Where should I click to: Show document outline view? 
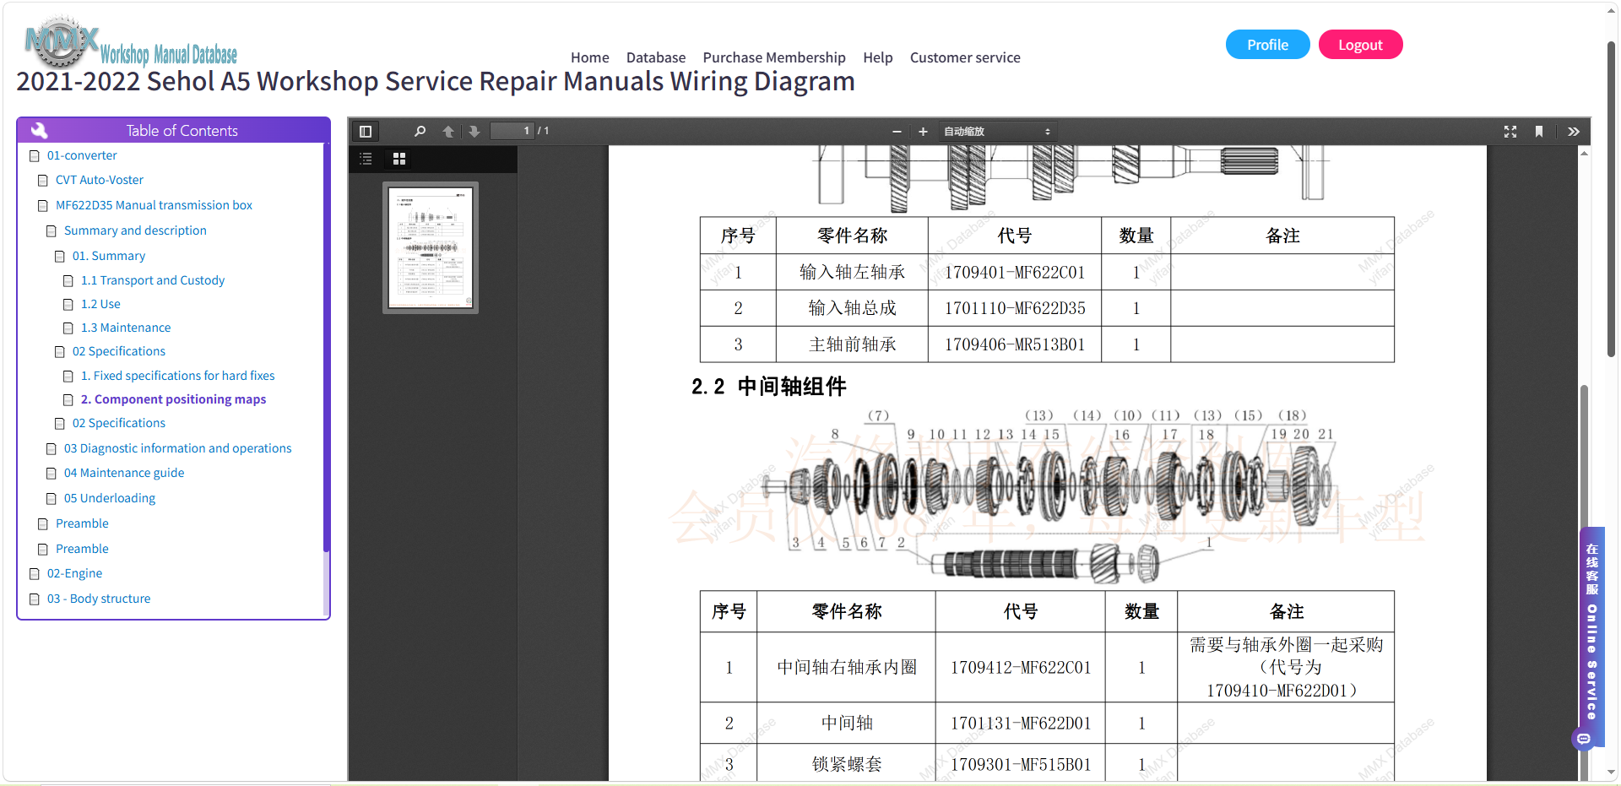[x=366, y=159]
